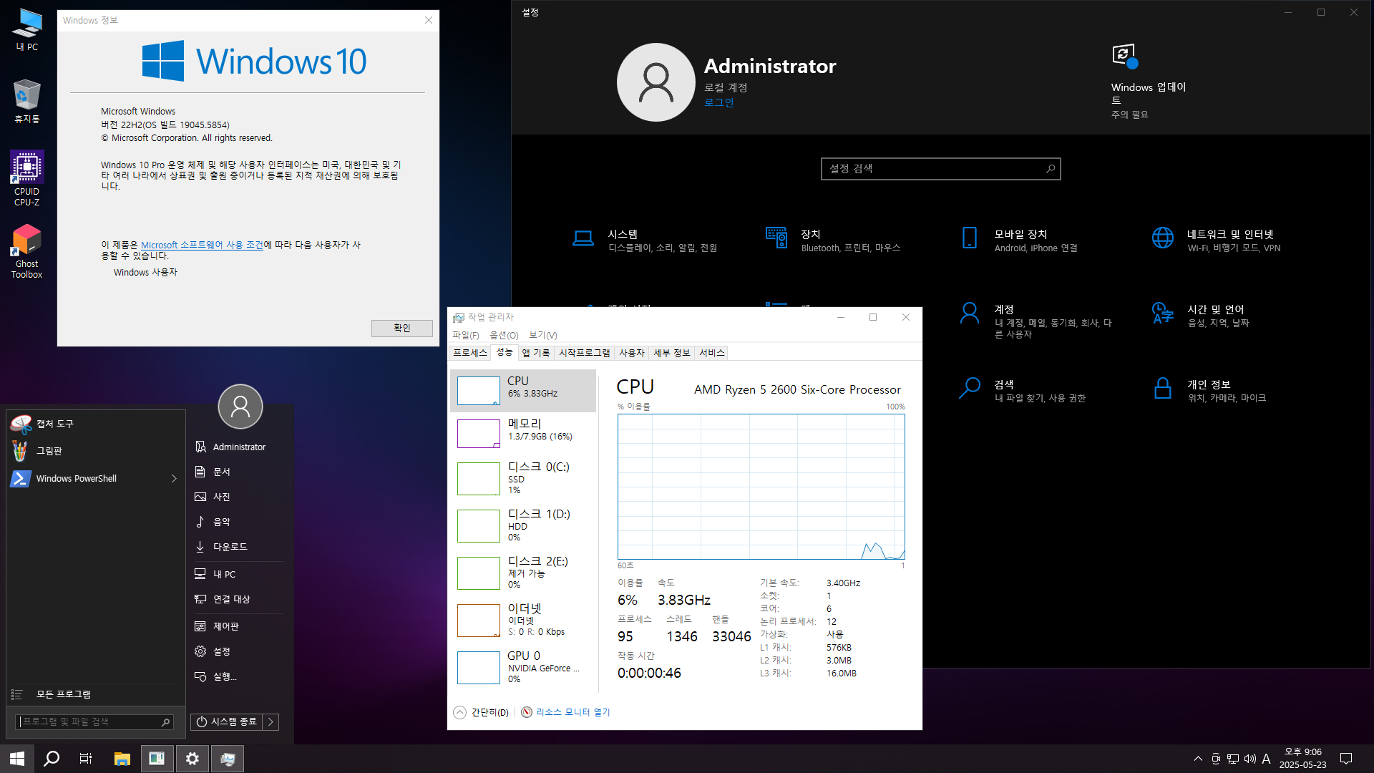Click the IME language indicator A
The width and height of the screenshot is (1374, 773).
(1266, 759)
